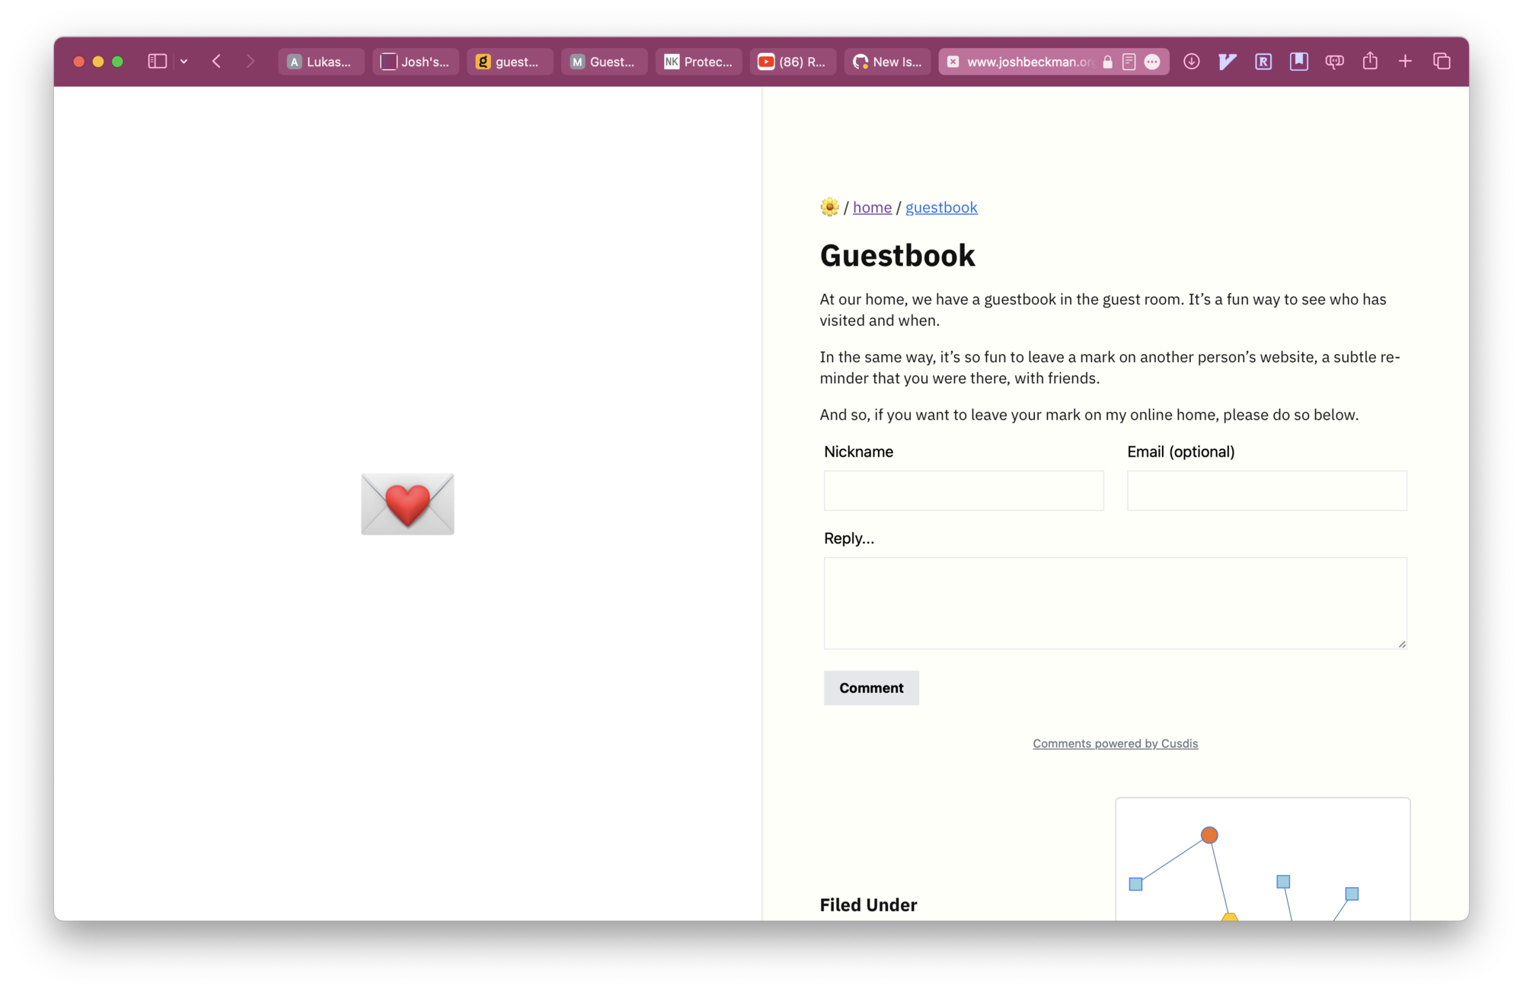
Task: Open the Comments powered by Cusdis link
Action: coord(1115,743)
